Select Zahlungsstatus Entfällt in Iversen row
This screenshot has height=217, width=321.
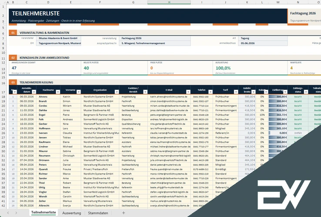click(x=298, y=133)
